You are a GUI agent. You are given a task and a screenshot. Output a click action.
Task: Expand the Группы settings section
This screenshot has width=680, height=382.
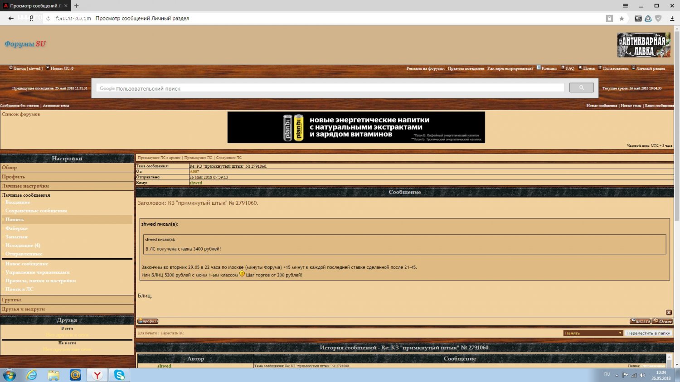tap(11, 300)
